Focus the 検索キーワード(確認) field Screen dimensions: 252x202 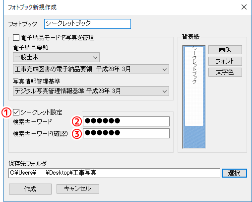126,133
